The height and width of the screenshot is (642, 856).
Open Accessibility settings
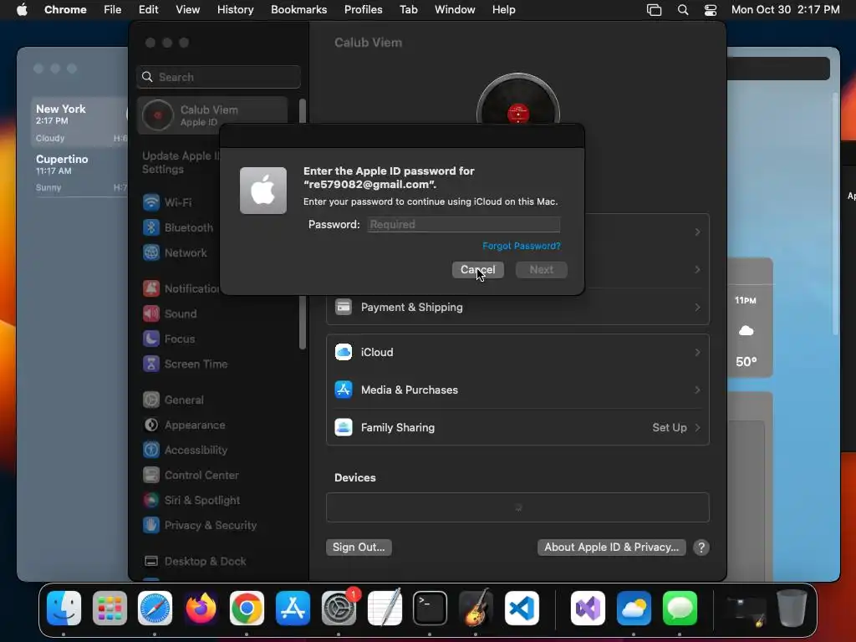pos(185,451)
